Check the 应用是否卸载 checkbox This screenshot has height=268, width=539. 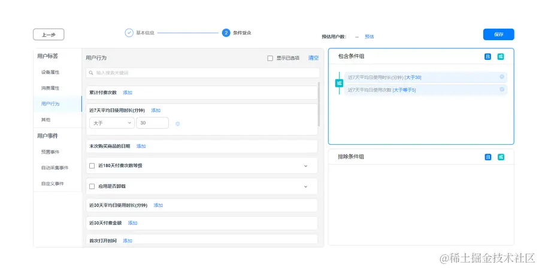coord(92,186)
